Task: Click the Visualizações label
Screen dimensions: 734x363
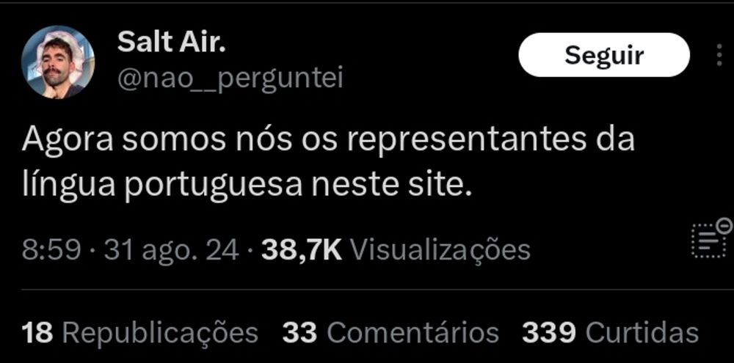Action: point(440,251)
